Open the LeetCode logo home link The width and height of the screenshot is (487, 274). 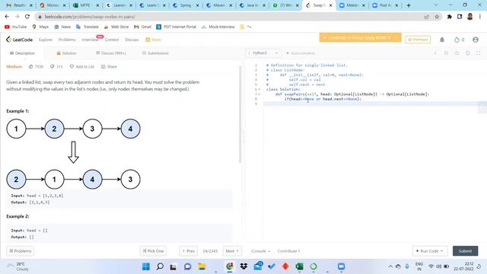coord(19,40)
